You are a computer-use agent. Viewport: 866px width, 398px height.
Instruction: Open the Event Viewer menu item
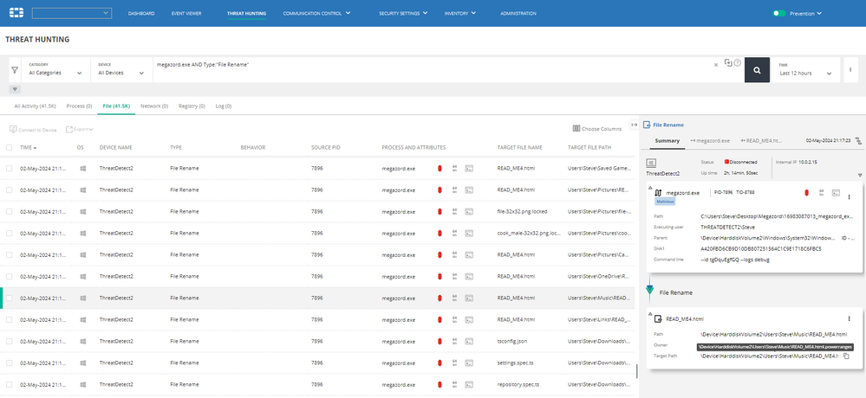[x=187, y=14]
